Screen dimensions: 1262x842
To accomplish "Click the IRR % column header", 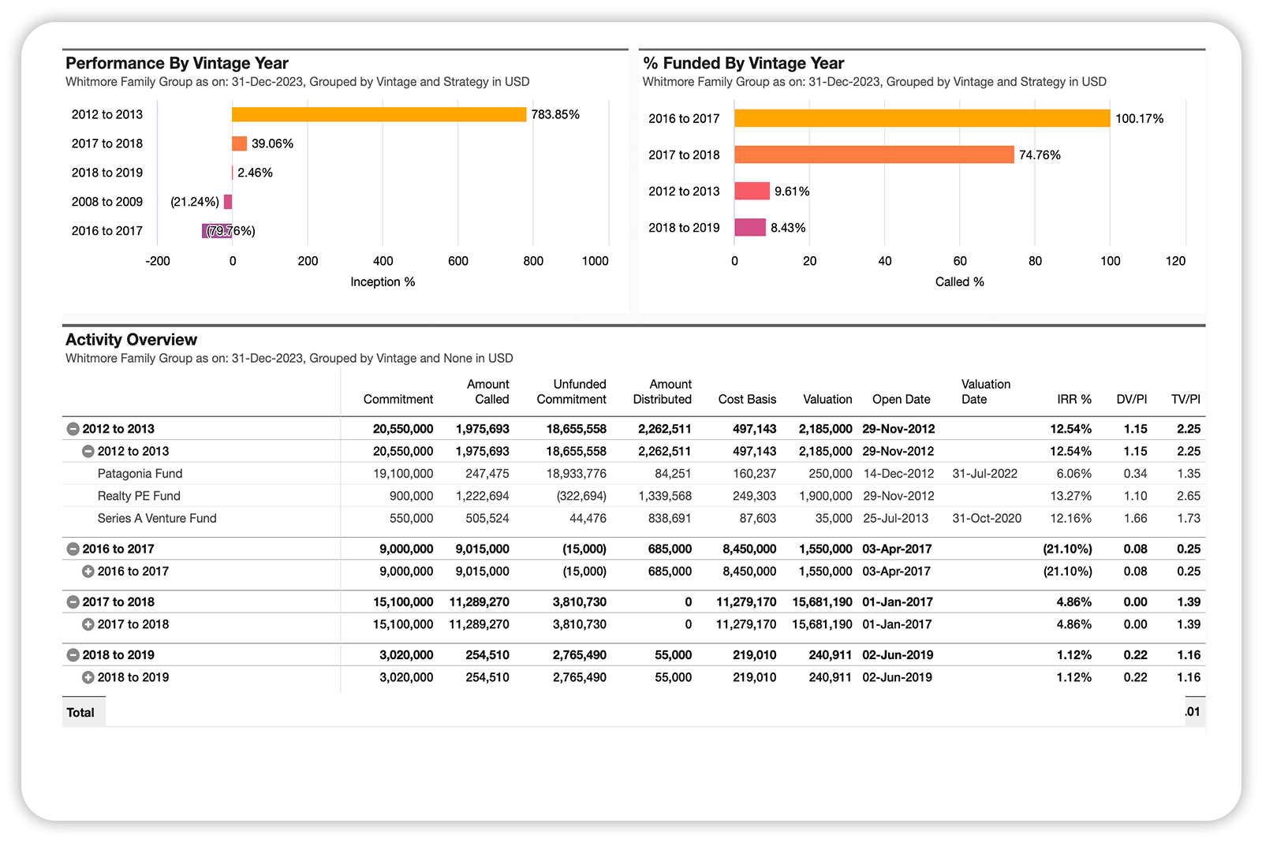I will [1074, 399].
